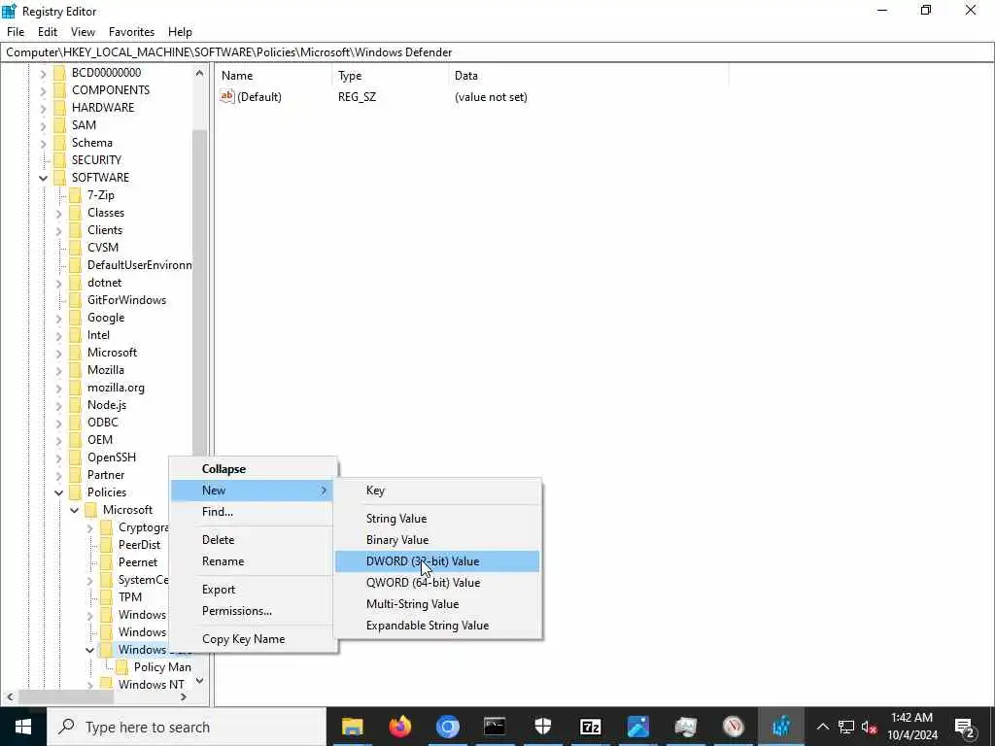The width and height of the screenshot is (995, 746).
Task: Select the Windows NT key
Action: [151, 685]
